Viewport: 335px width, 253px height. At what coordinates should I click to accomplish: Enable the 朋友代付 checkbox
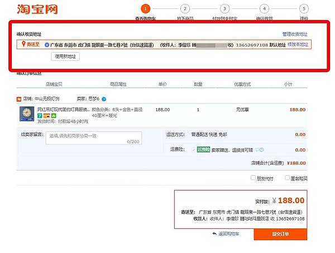pos(253,178)
